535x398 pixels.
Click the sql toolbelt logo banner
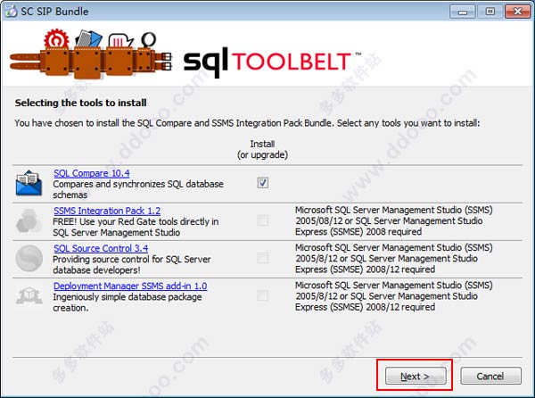185,54
